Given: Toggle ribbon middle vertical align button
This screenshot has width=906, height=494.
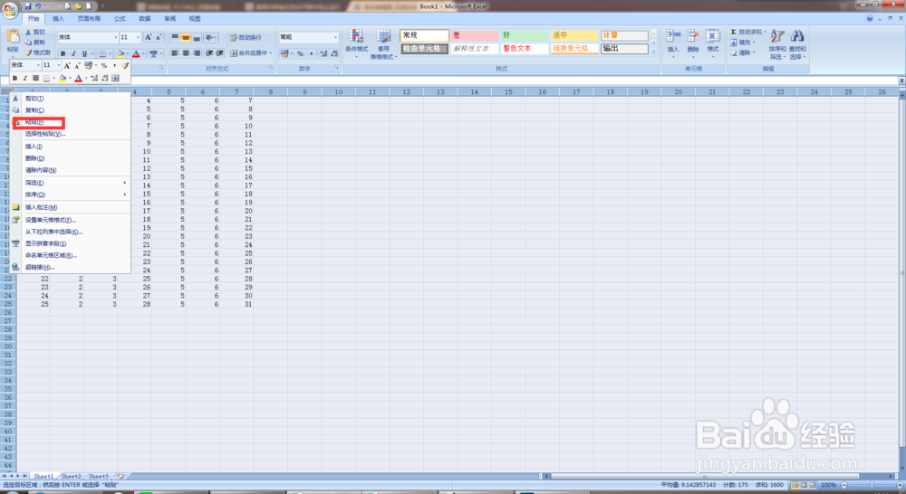Looking at the screenshot, I should 186,37.
